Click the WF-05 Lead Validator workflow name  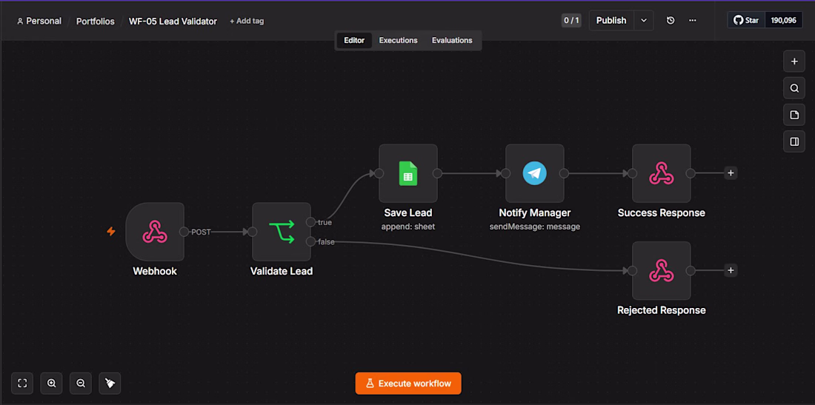tap(173, 21)
